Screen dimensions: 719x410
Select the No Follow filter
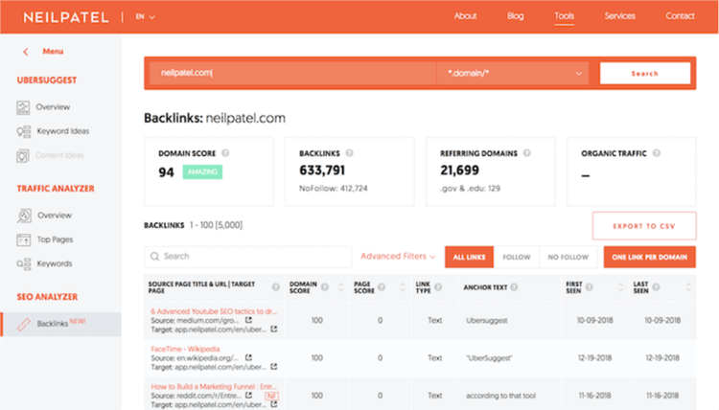(568, 257)
